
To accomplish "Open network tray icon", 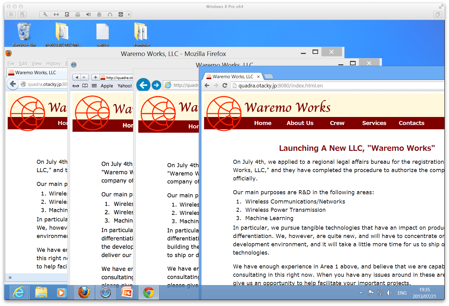I will 380,293.
